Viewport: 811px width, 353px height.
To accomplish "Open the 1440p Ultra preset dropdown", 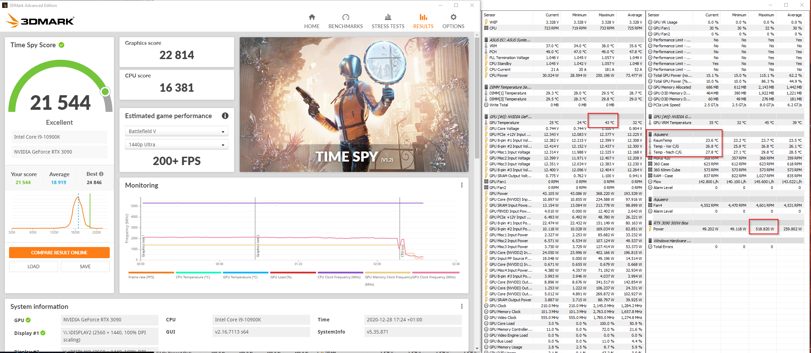I will 176,145.
